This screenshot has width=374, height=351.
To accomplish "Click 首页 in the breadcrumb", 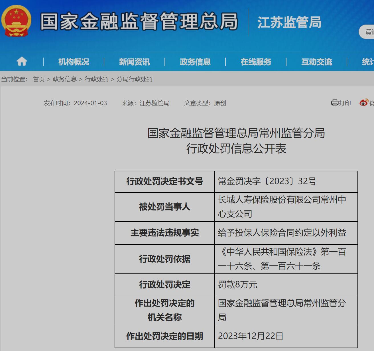I will [39, 79].
